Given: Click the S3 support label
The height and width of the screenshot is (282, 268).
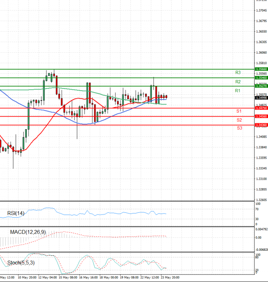Looking at the screenshot, I should 239,128.
